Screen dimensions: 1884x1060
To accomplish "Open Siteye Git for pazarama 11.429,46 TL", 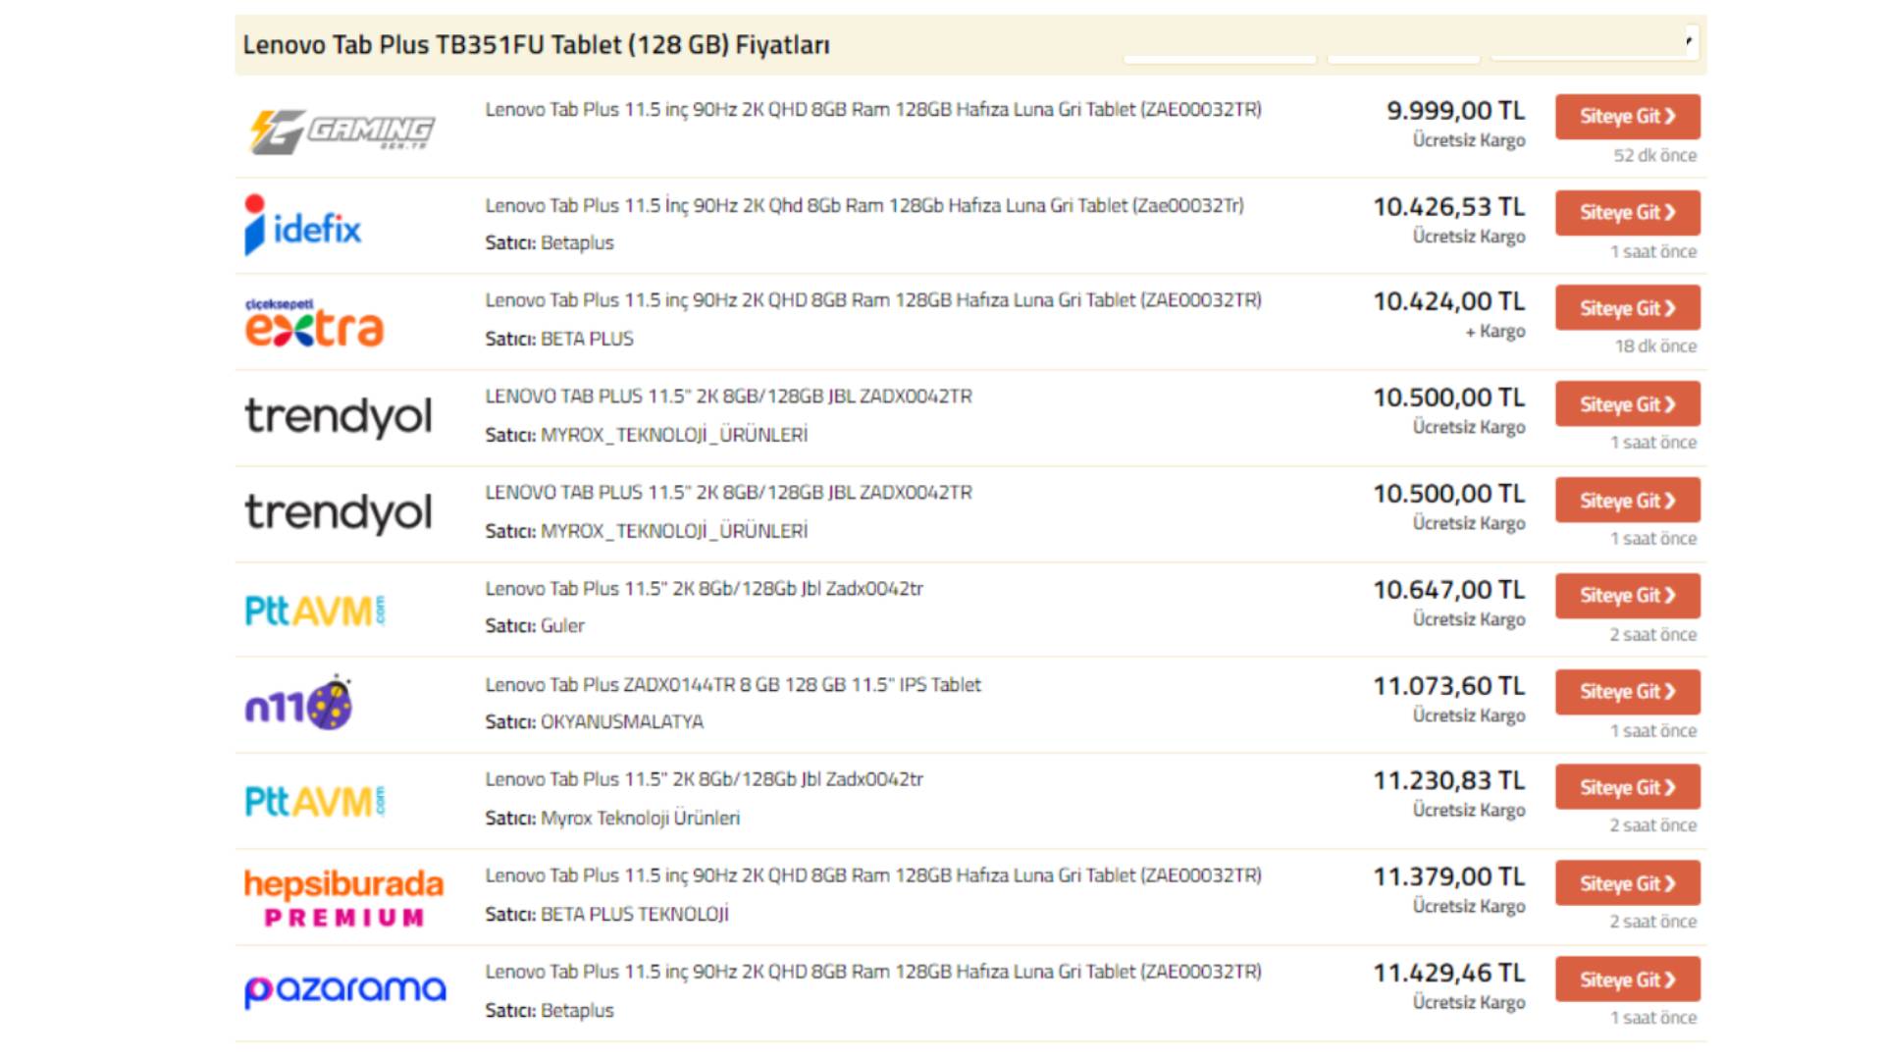I will [x=1628, y=980].
